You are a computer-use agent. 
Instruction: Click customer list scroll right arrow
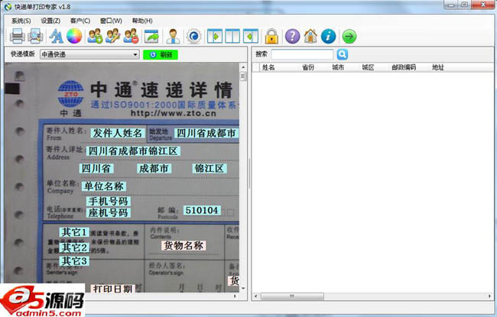(x=489, y=296)
